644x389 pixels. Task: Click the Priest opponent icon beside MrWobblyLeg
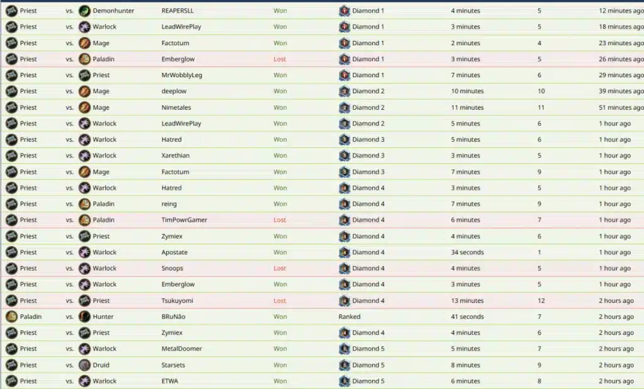coord(84,75)
